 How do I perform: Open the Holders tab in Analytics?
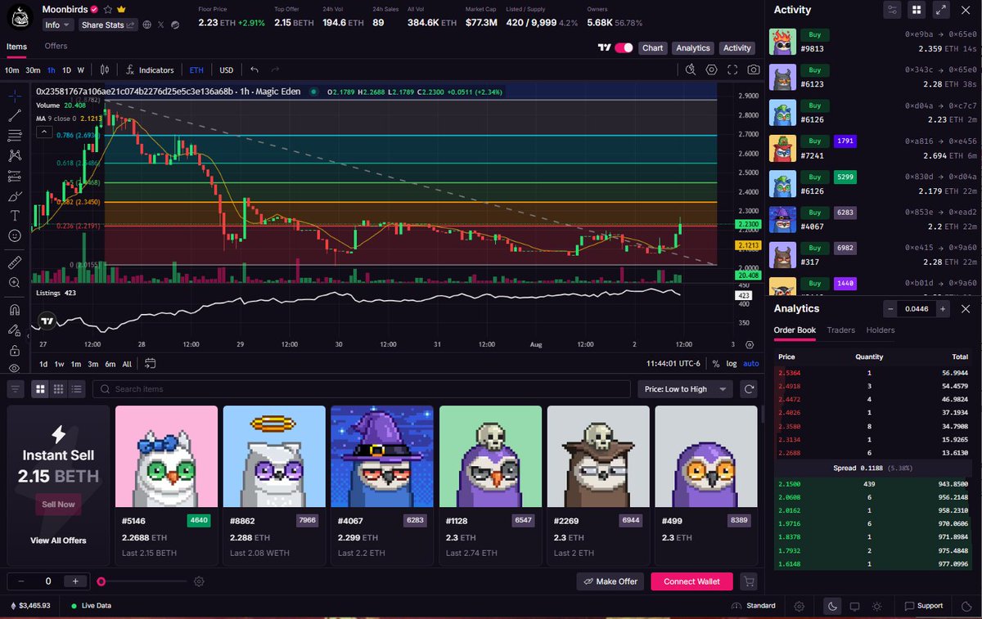tap(881, 330)
